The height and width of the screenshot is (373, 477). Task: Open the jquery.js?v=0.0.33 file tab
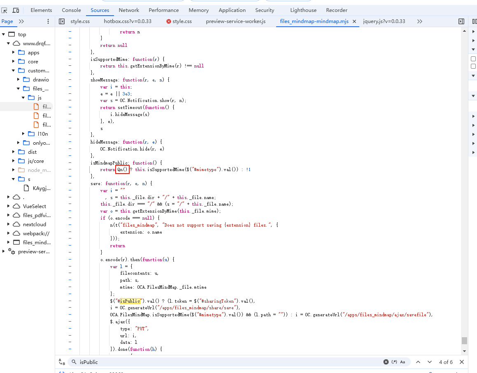click(x=384, y=21)
